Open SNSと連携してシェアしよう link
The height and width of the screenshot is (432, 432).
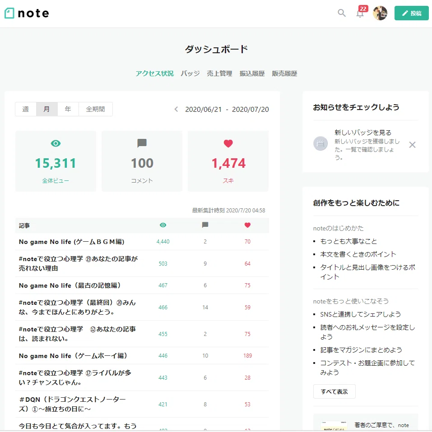[x=361, y=314]
